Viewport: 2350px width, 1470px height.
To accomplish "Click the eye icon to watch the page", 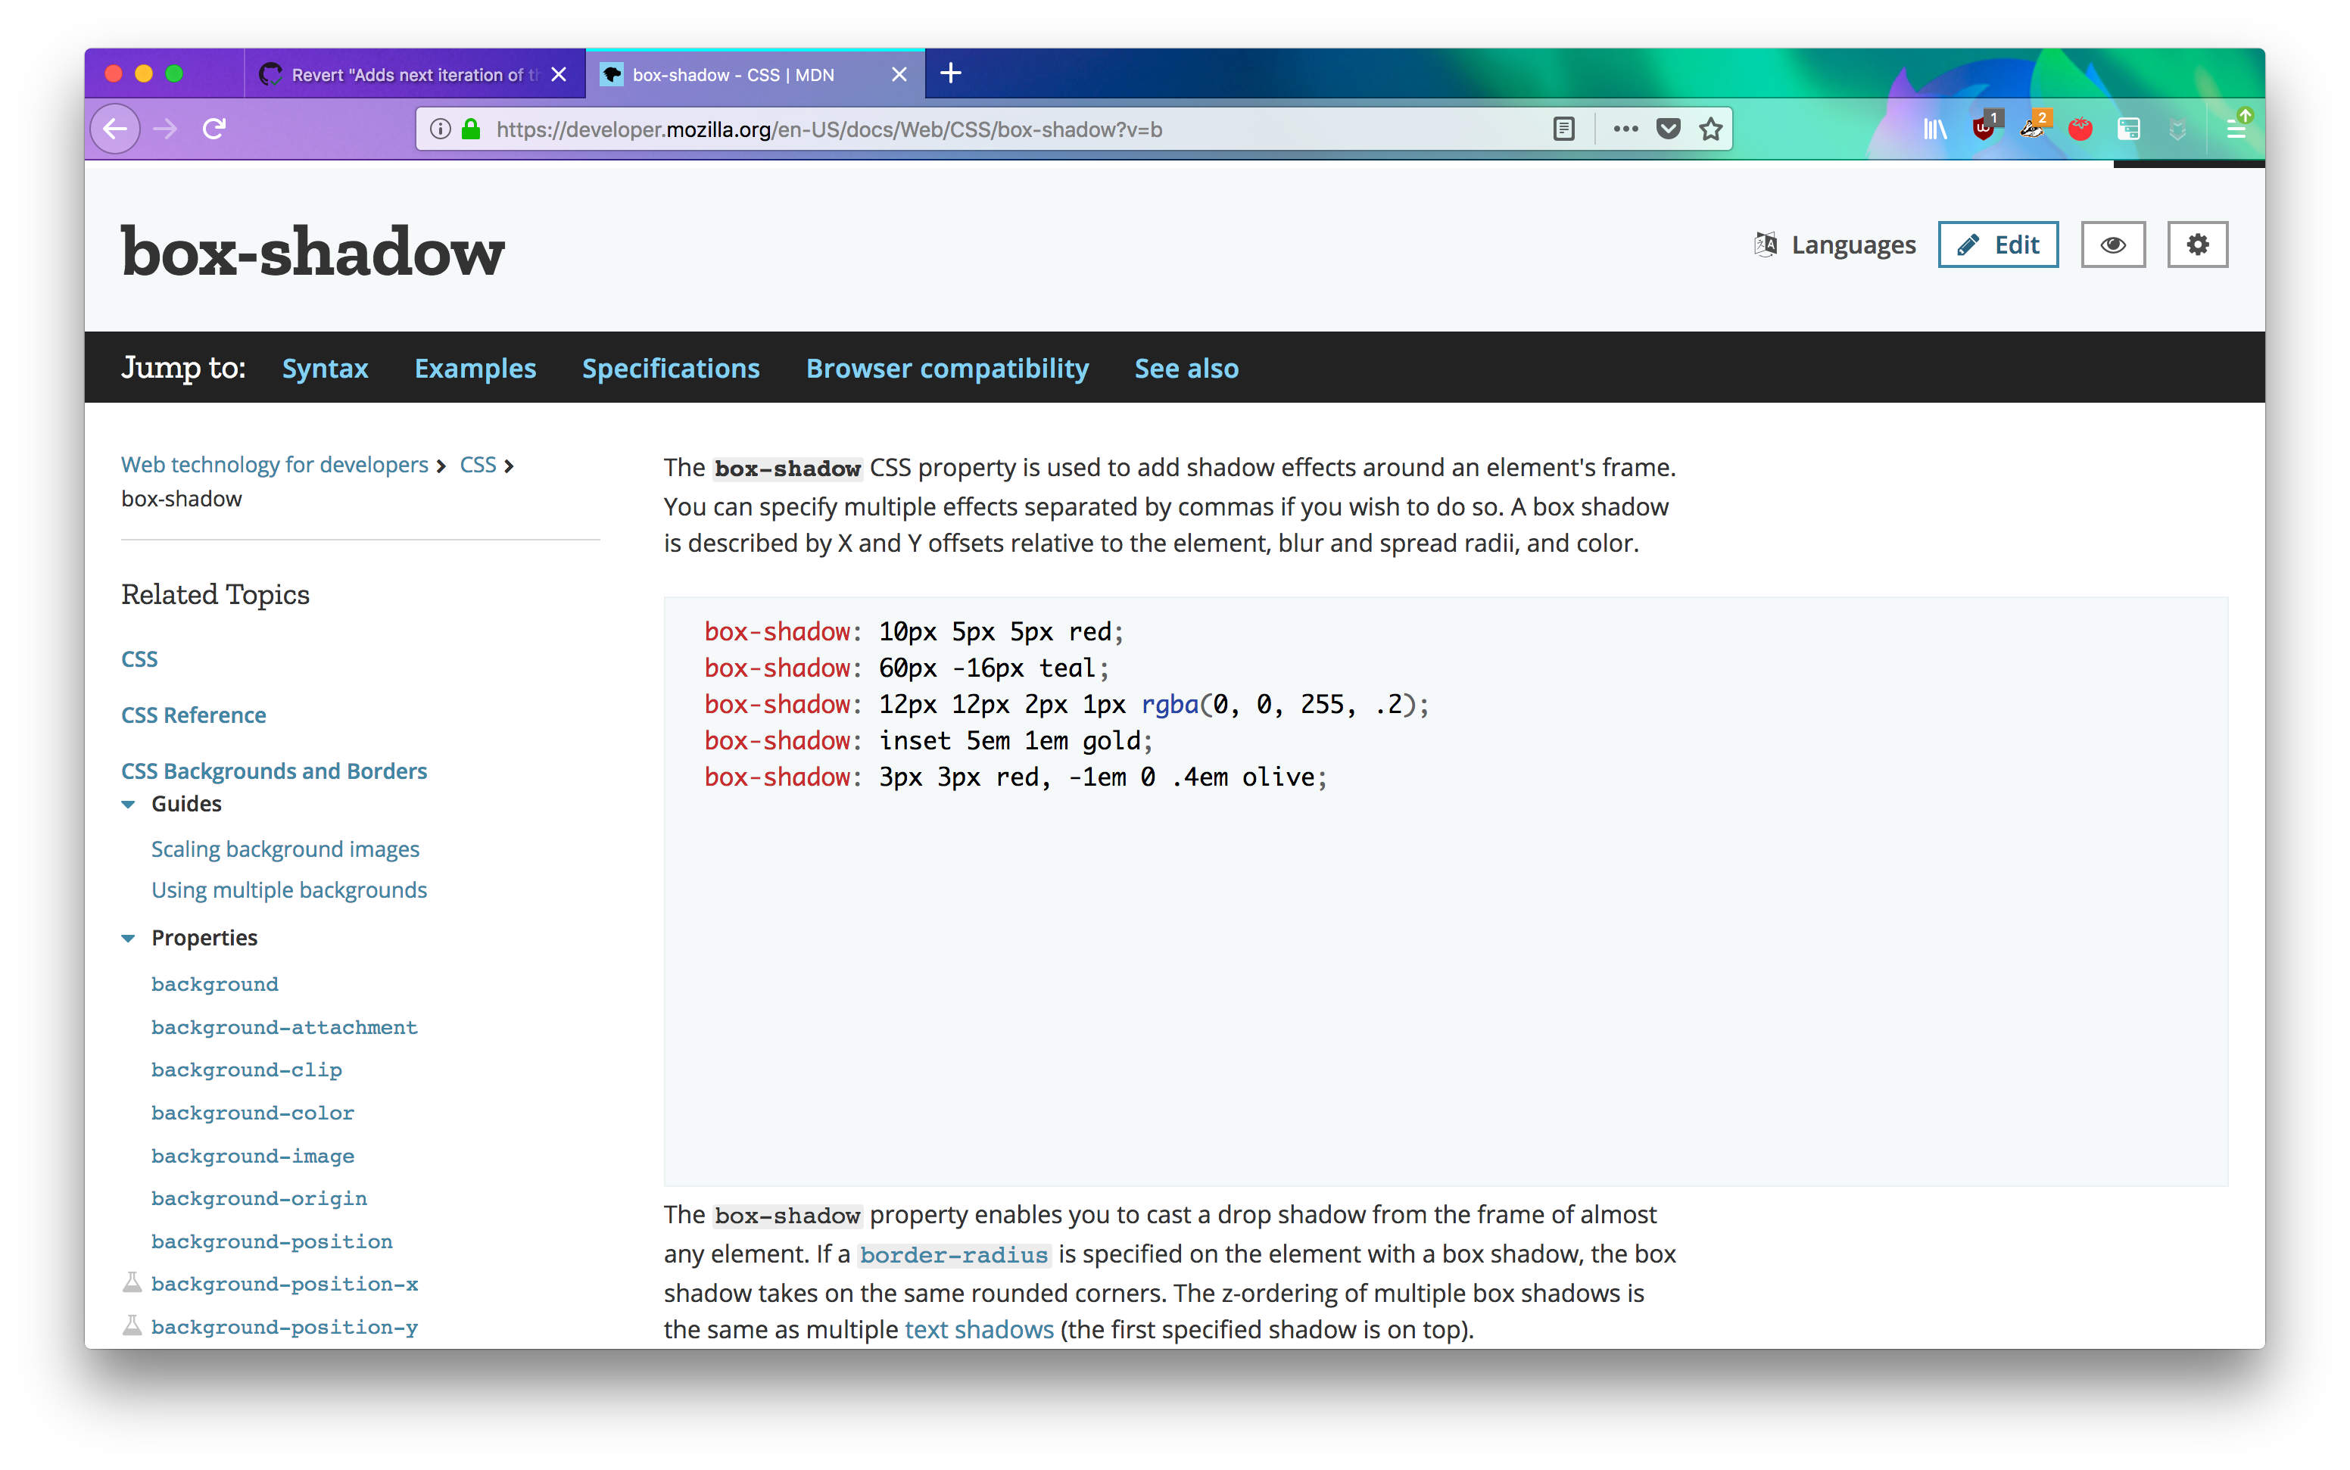I will 2113,245.
